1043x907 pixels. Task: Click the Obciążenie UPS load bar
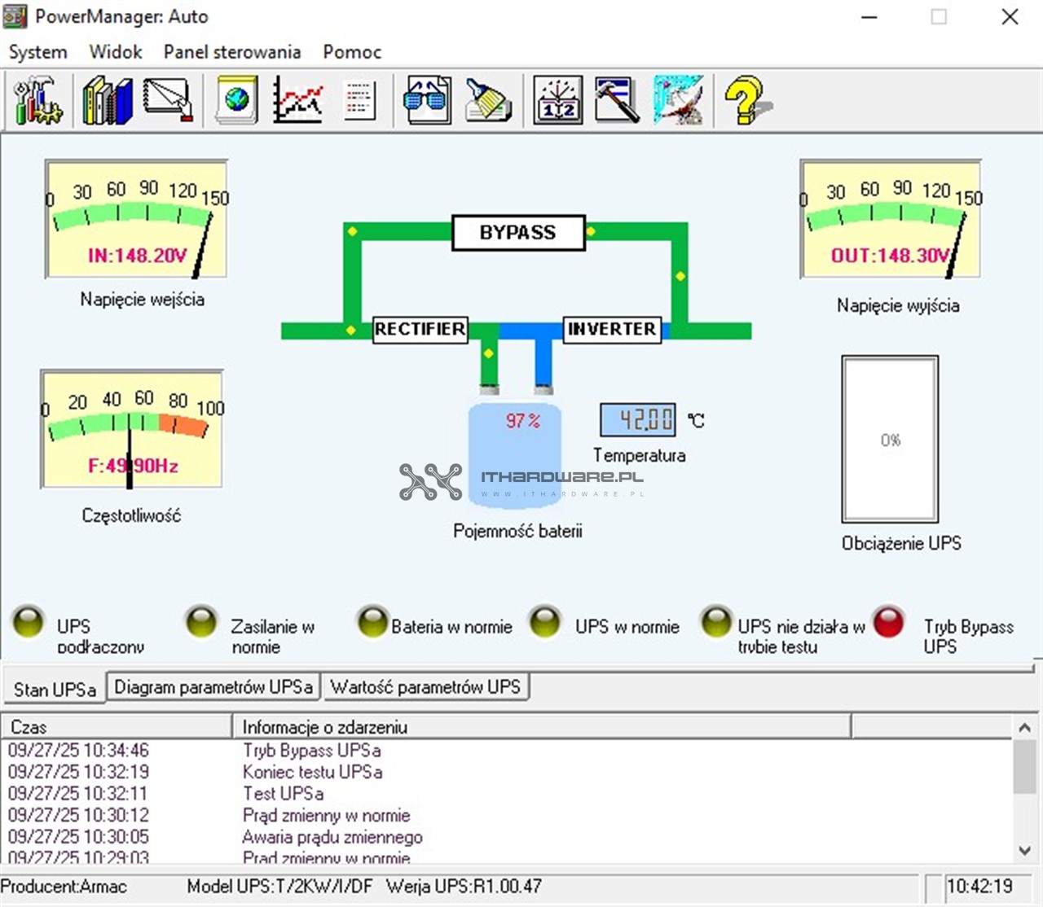[890, 439]
